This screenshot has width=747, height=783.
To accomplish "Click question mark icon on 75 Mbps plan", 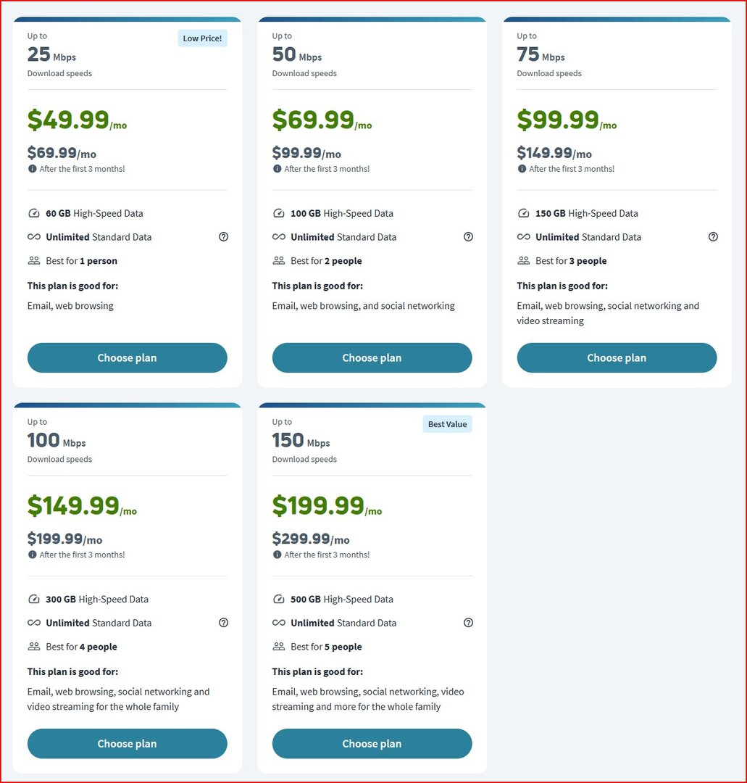I will 713,236.
